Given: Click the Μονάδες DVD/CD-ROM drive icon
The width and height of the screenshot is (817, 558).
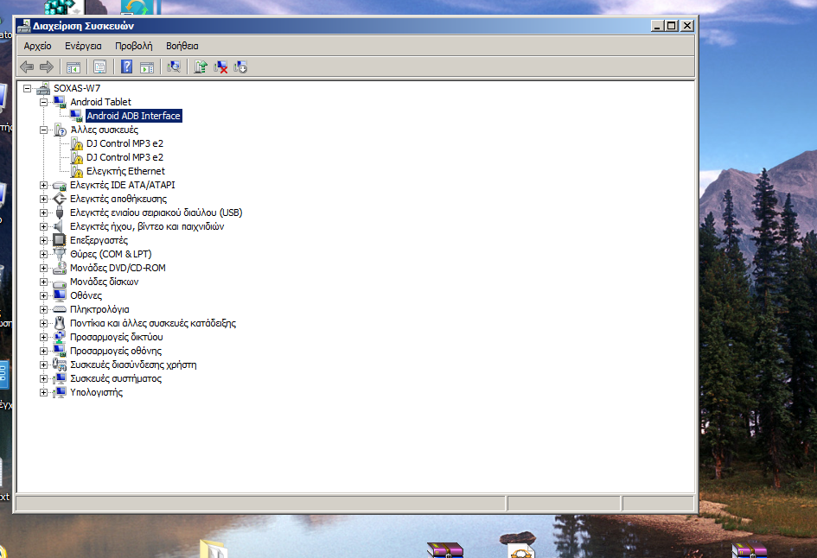Looking at the screenshot, I should pyautogui.click(x=60, y=268).
